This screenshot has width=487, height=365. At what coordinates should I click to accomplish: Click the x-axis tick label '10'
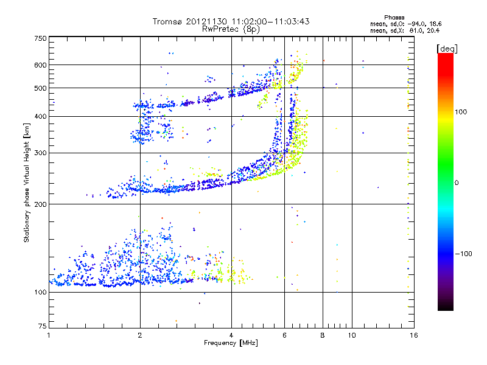tap(352, 335)
